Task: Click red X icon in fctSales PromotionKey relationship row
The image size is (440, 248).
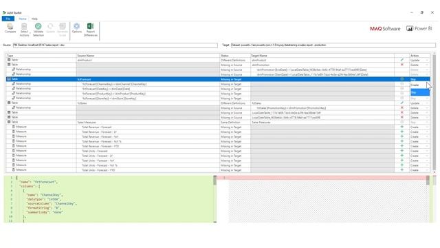Action: (x=401, y=107)
